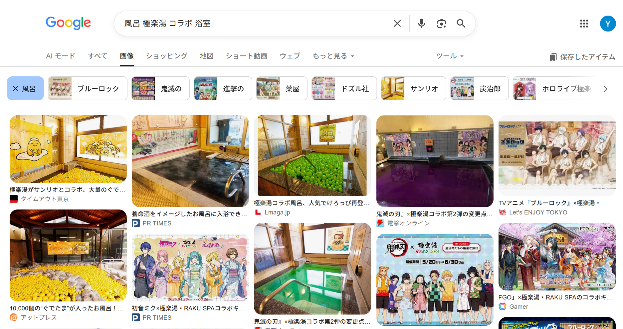Screen dimensions: 623x329
Task: Open 養命酒をイメージしたお風呂 result title
Action: [x=190, y=214]
